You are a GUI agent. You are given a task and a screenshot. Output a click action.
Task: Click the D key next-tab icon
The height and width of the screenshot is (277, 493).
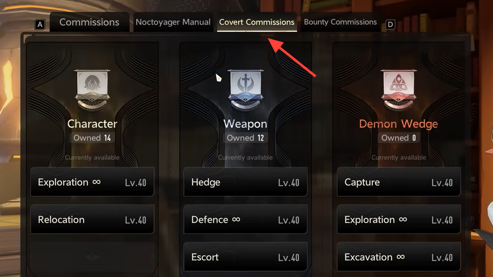(390, 25)
